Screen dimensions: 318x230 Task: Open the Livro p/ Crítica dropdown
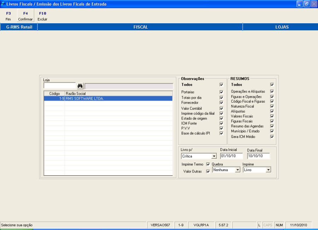pyautogui.click(x=214, y=156)
